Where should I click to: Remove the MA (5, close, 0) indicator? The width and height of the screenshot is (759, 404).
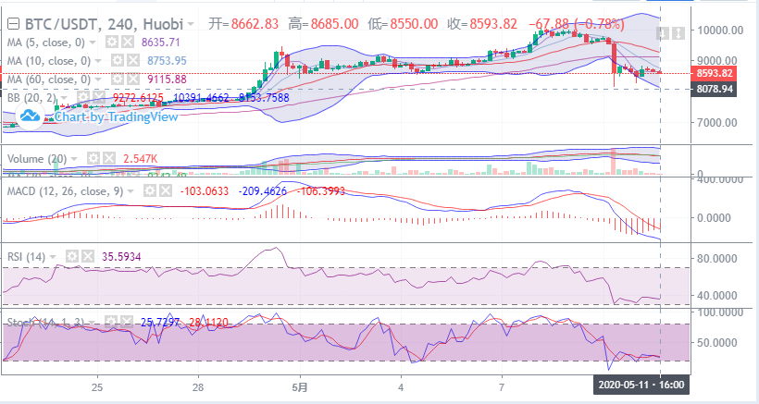tap(128, 43)
